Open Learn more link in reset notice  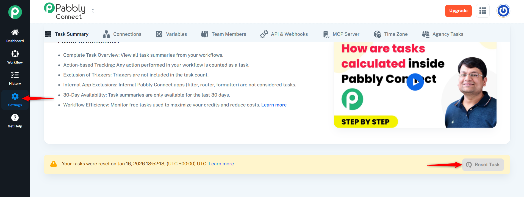tap(221, 164)
